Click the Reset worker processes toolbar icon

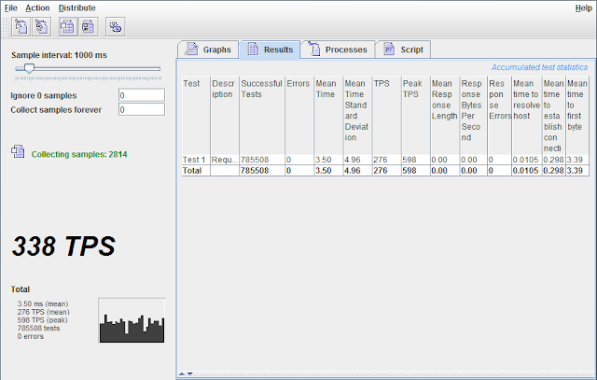[x=42, y=27]
